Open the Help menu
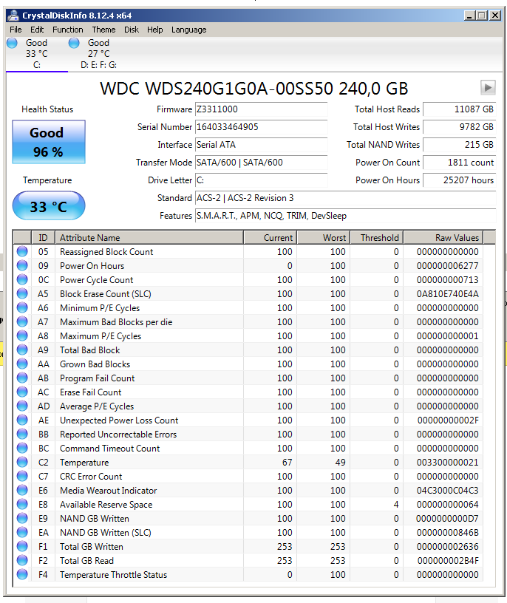Viewport: 507px width, 603px height. click(x=155, y=30)
